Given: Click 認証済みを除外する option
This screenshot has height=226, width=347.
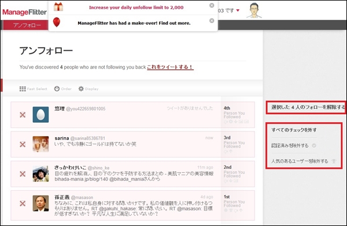Looking at the screenshot, I should point(290,145).
